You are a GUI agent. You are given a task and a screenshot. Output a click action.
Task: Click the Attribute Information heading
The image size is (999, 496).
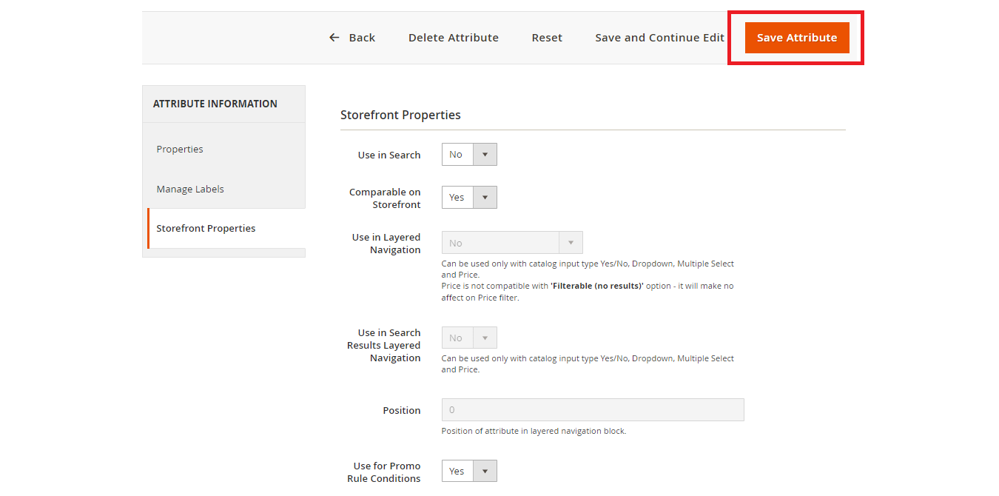[x=215, y=104]
